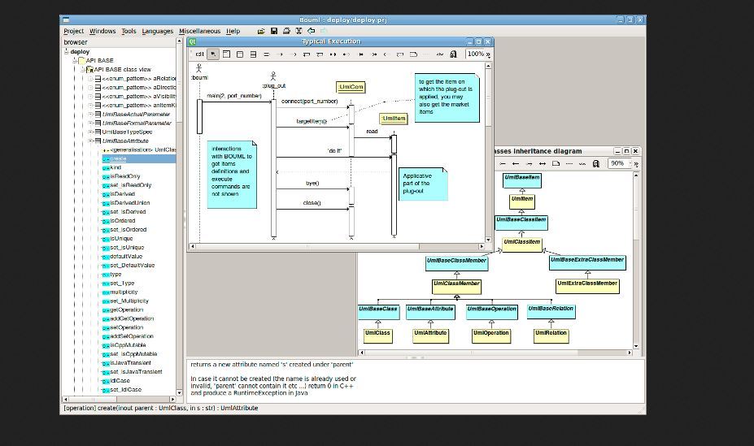Expand the UmlBaseTypeSpec tree node

click(90, 132)
